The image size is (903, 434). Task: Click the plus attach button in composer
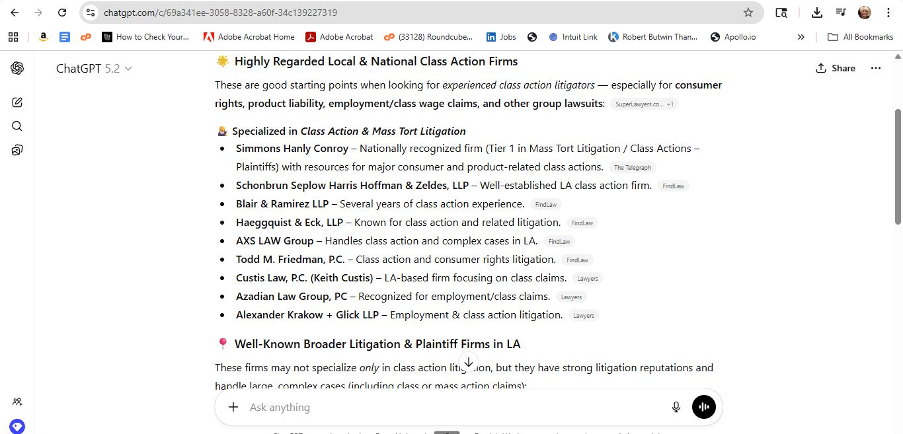pos(233,407)
